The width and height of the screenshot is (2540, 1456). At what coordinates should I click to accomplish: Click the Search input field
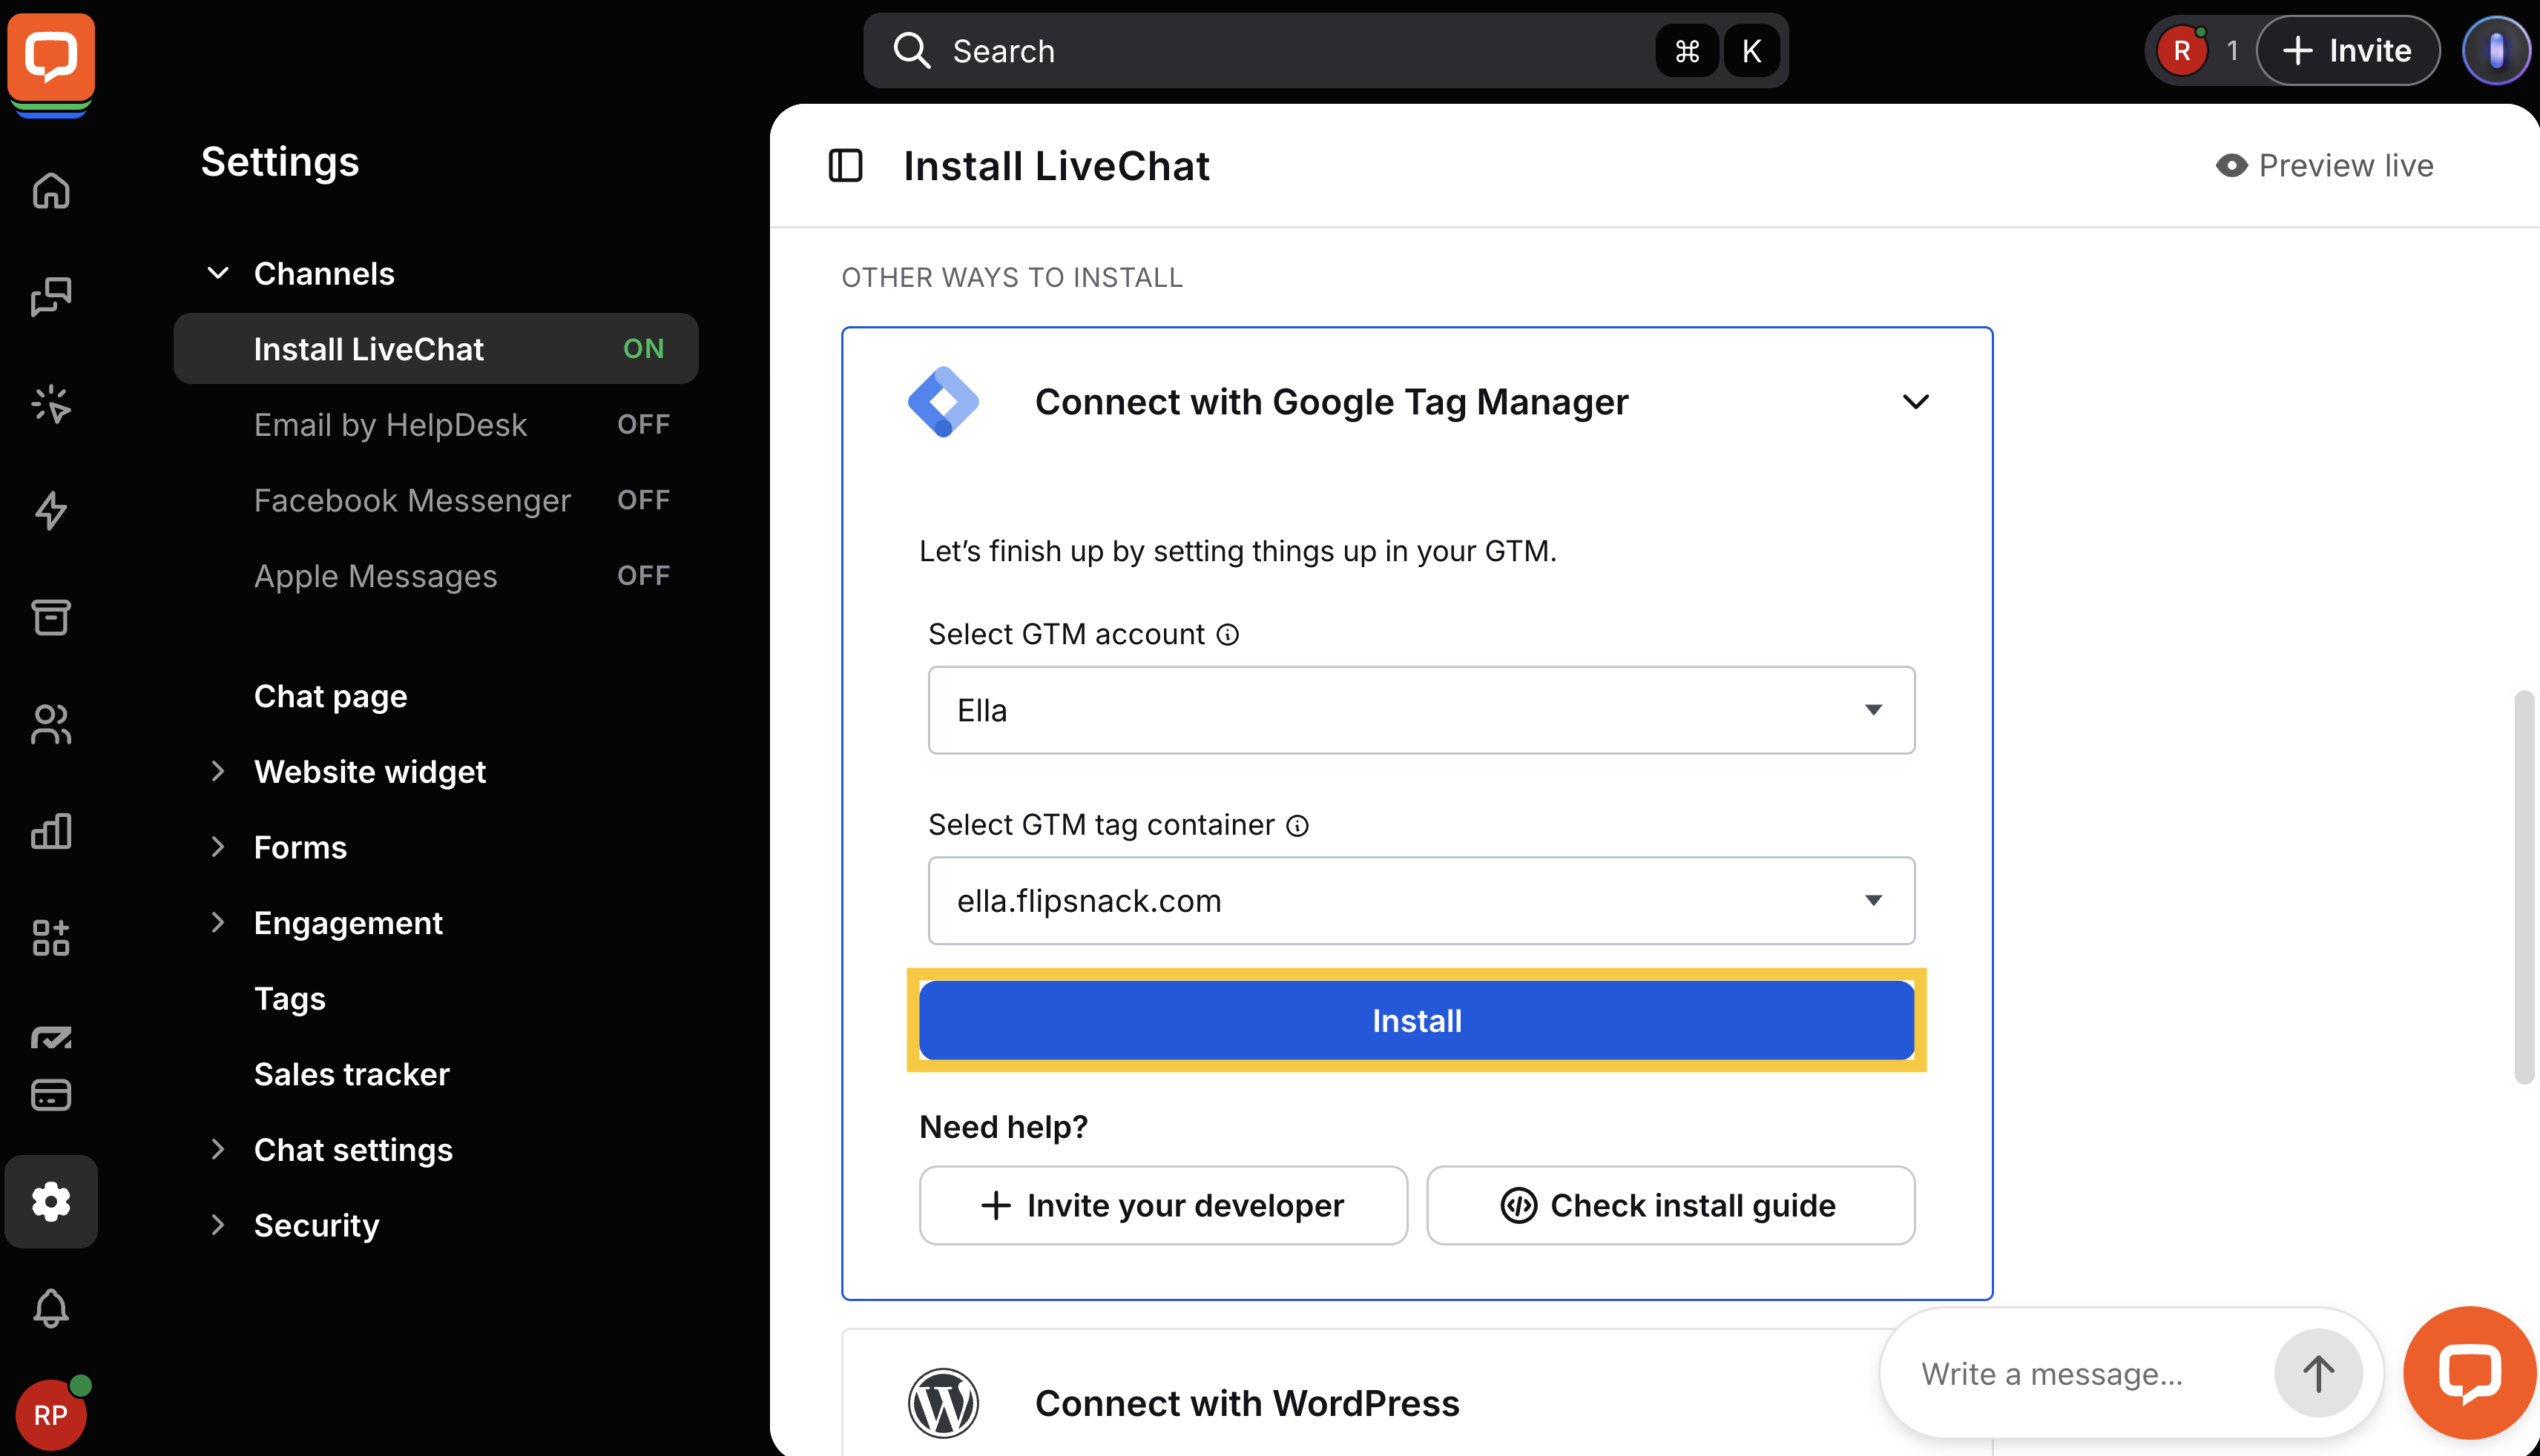[1326, 50]
